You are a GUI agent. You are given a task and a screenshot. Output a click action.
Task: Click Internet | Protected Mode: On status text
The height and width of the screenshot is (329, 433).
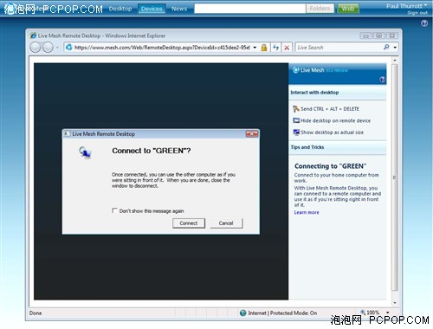[x=282, y=313]
